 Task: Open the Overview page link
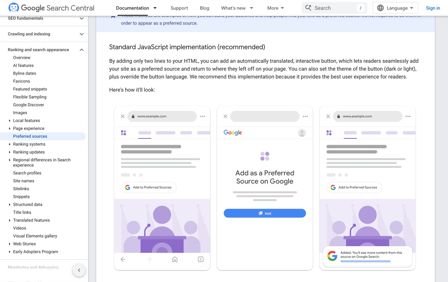(22, 58)
